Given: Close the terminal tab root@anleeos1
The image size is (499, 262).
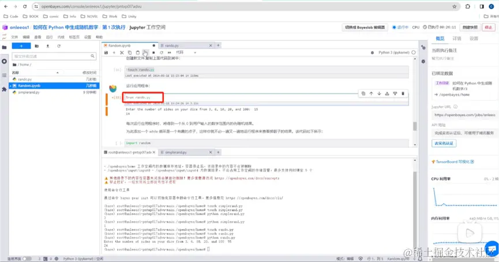Looking at the screenshot, I should click(x=154, y=152).
